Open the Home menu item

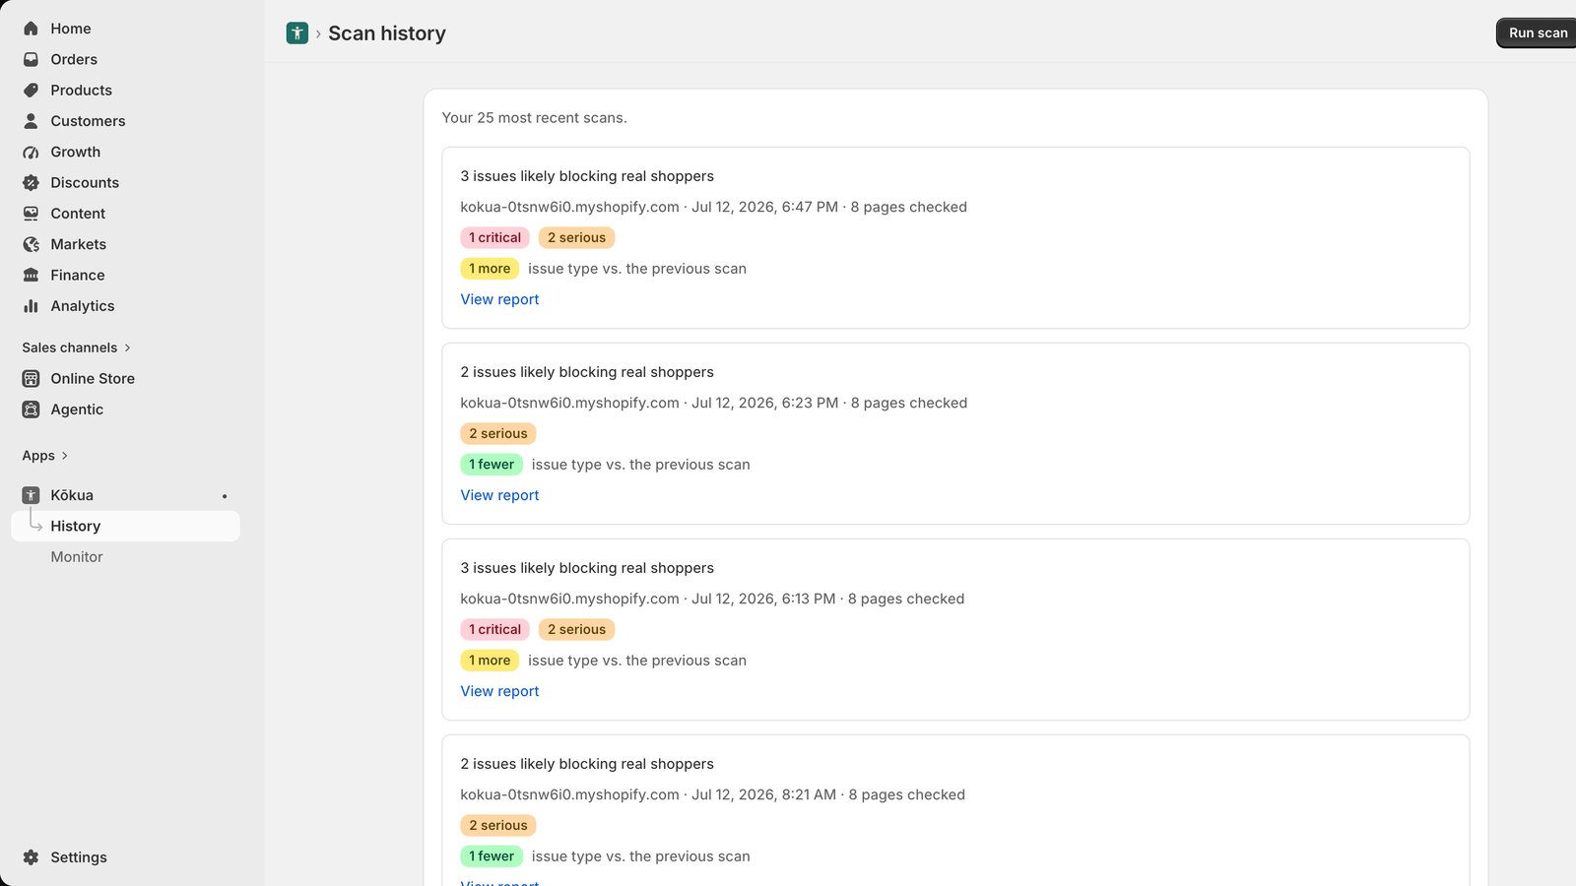(71, 29)
